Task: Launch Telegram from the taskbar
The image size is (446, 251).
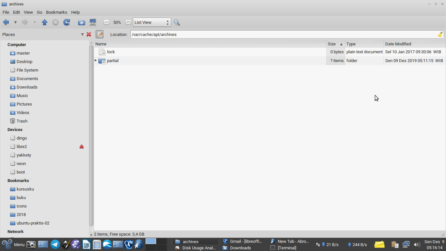Action: (x=55, y=244)
